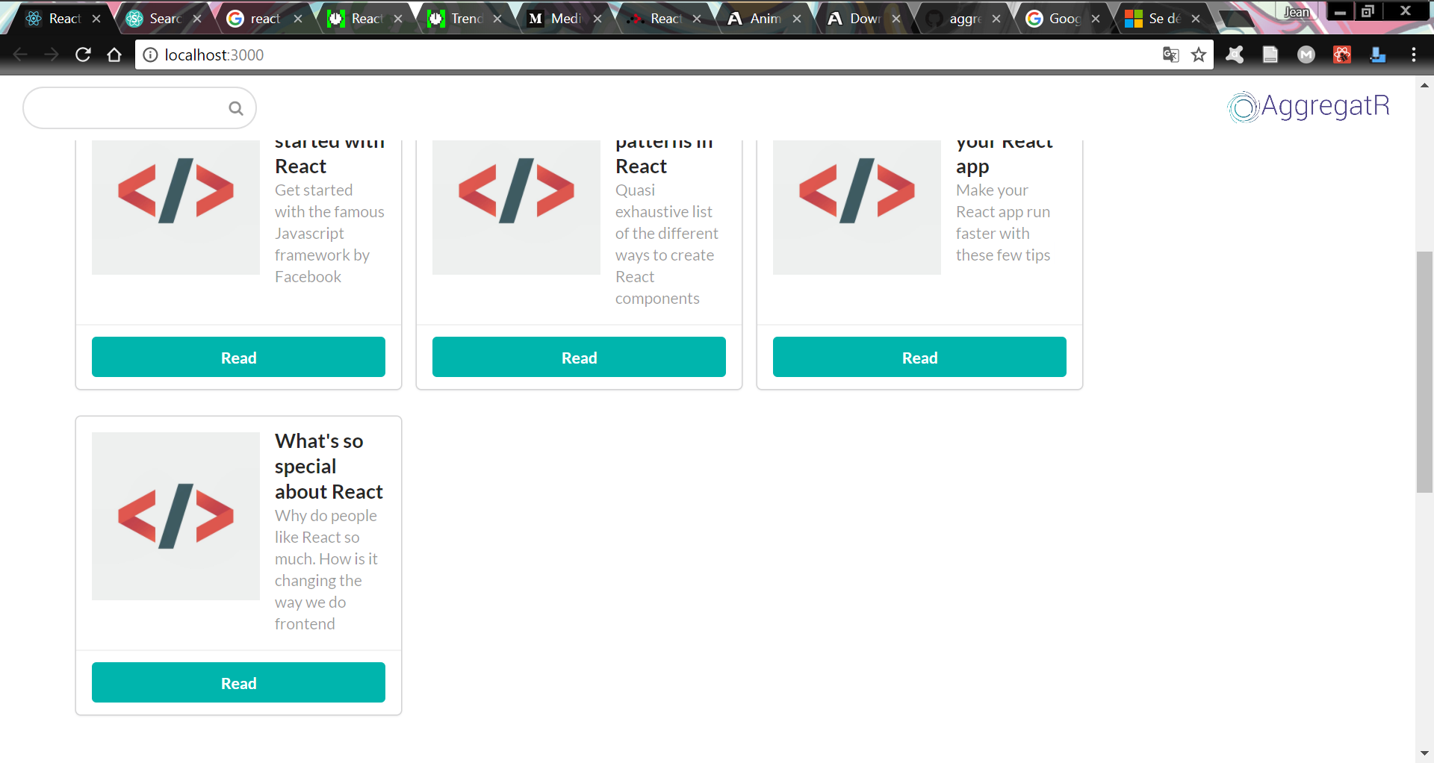The image size is (1434, 763).
Task: Open the Google Translate icon in the address bar
Action: (1170, 54)
